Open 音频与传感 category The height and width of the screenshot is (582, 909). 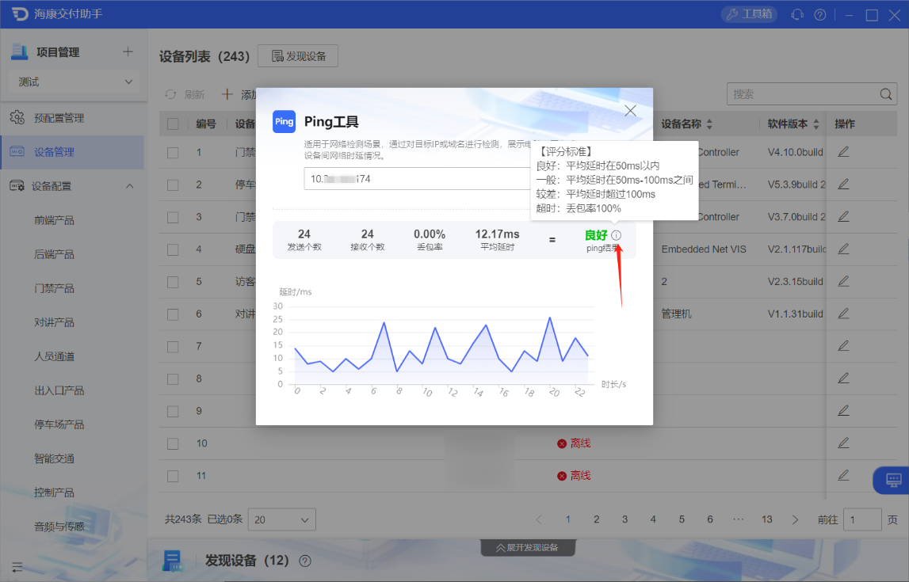tap(59, 527)
